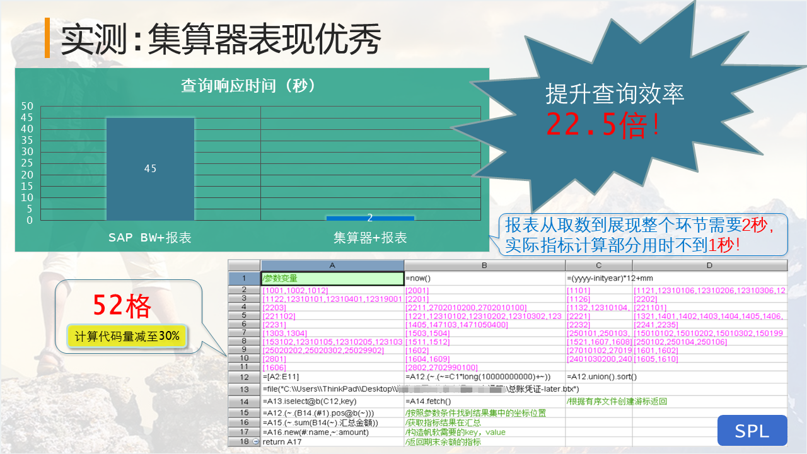Click cell [2232]

tap(599, 325)
